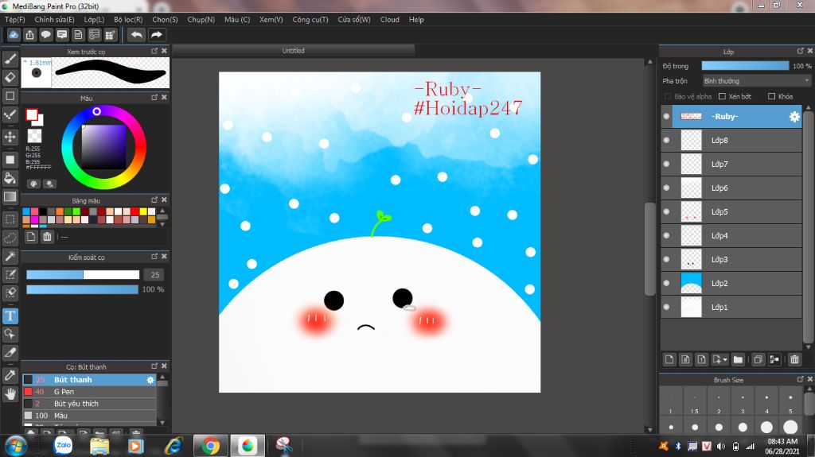Click the Redo arrow in top toolbar
The height and width of the screenshot is (457, 815).
157,35
